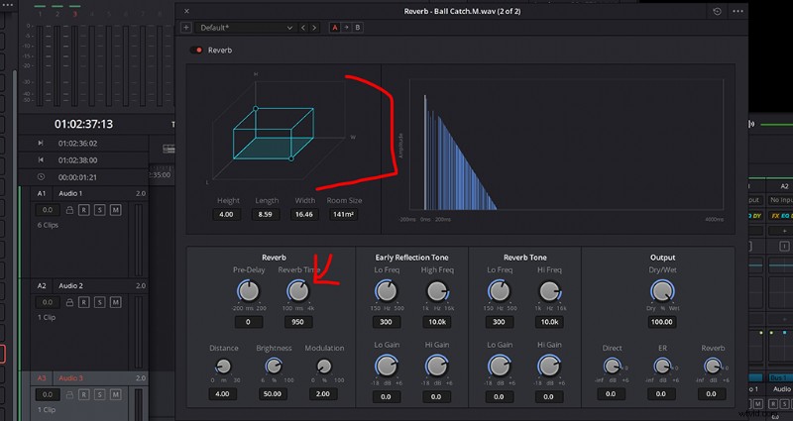The image size is (793, 421).
Task: Select the B comparison button
Action: pos(358,28)
